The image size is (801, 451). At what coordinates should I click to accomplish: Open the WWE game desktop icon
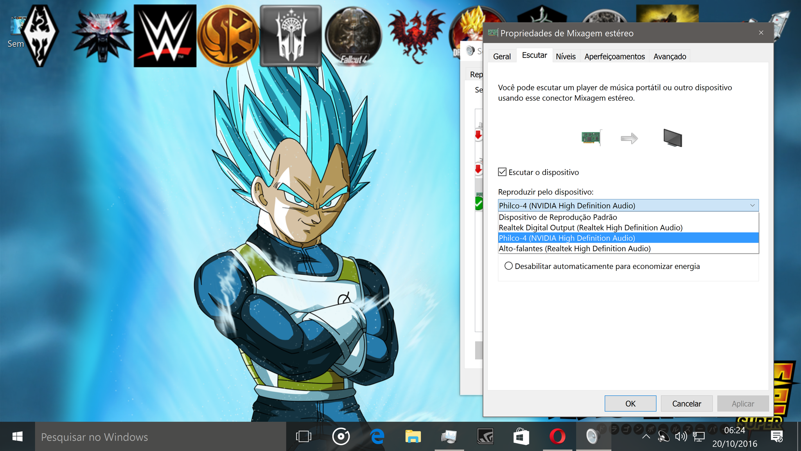(x=165, y=36)
